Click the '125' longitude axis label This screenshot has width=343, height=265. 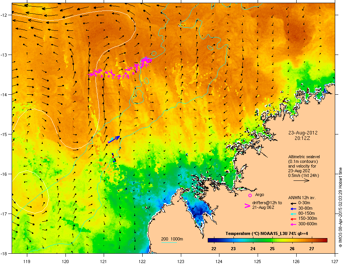click(258, 261)
